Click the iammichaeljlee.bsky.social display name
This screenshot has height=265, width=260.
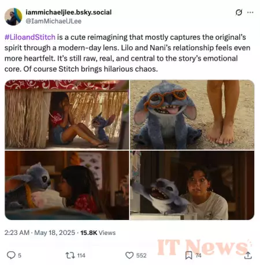[x=69, y=12]
